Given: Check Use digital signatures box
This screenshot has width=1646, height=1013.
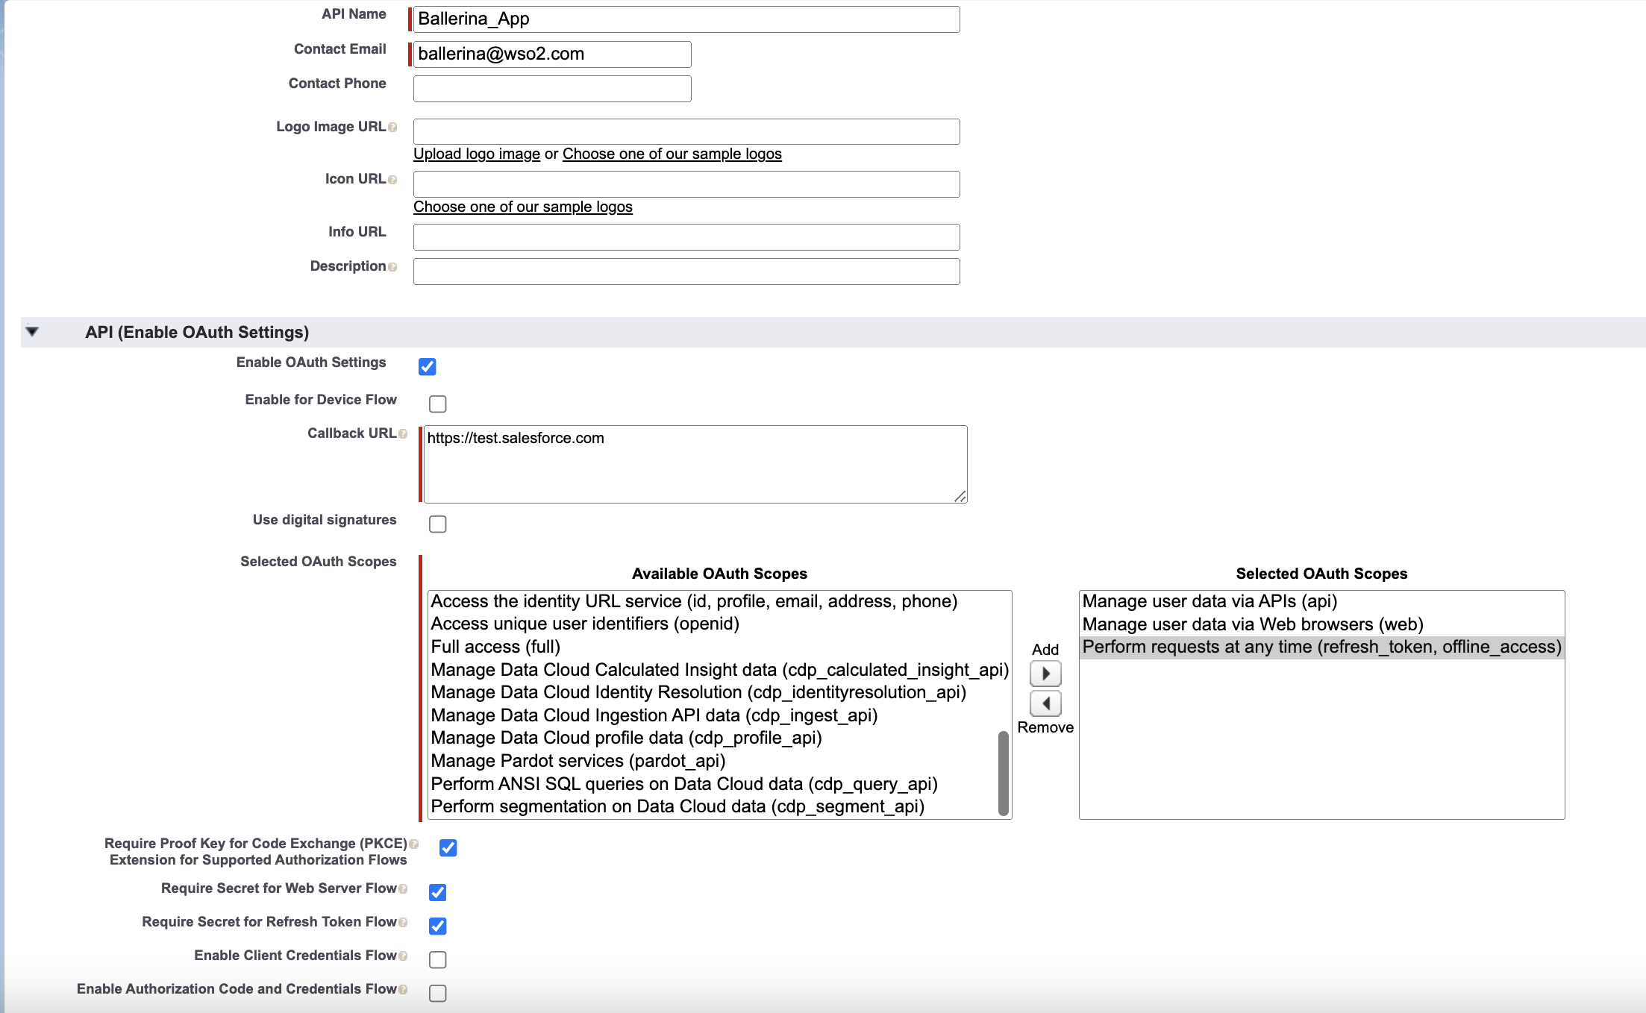Looking at the screenshot, I should [437, 524].
